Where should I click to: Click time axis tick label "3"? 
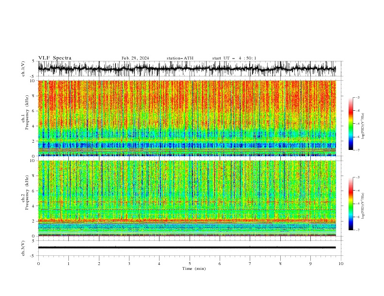pos(129,264)
